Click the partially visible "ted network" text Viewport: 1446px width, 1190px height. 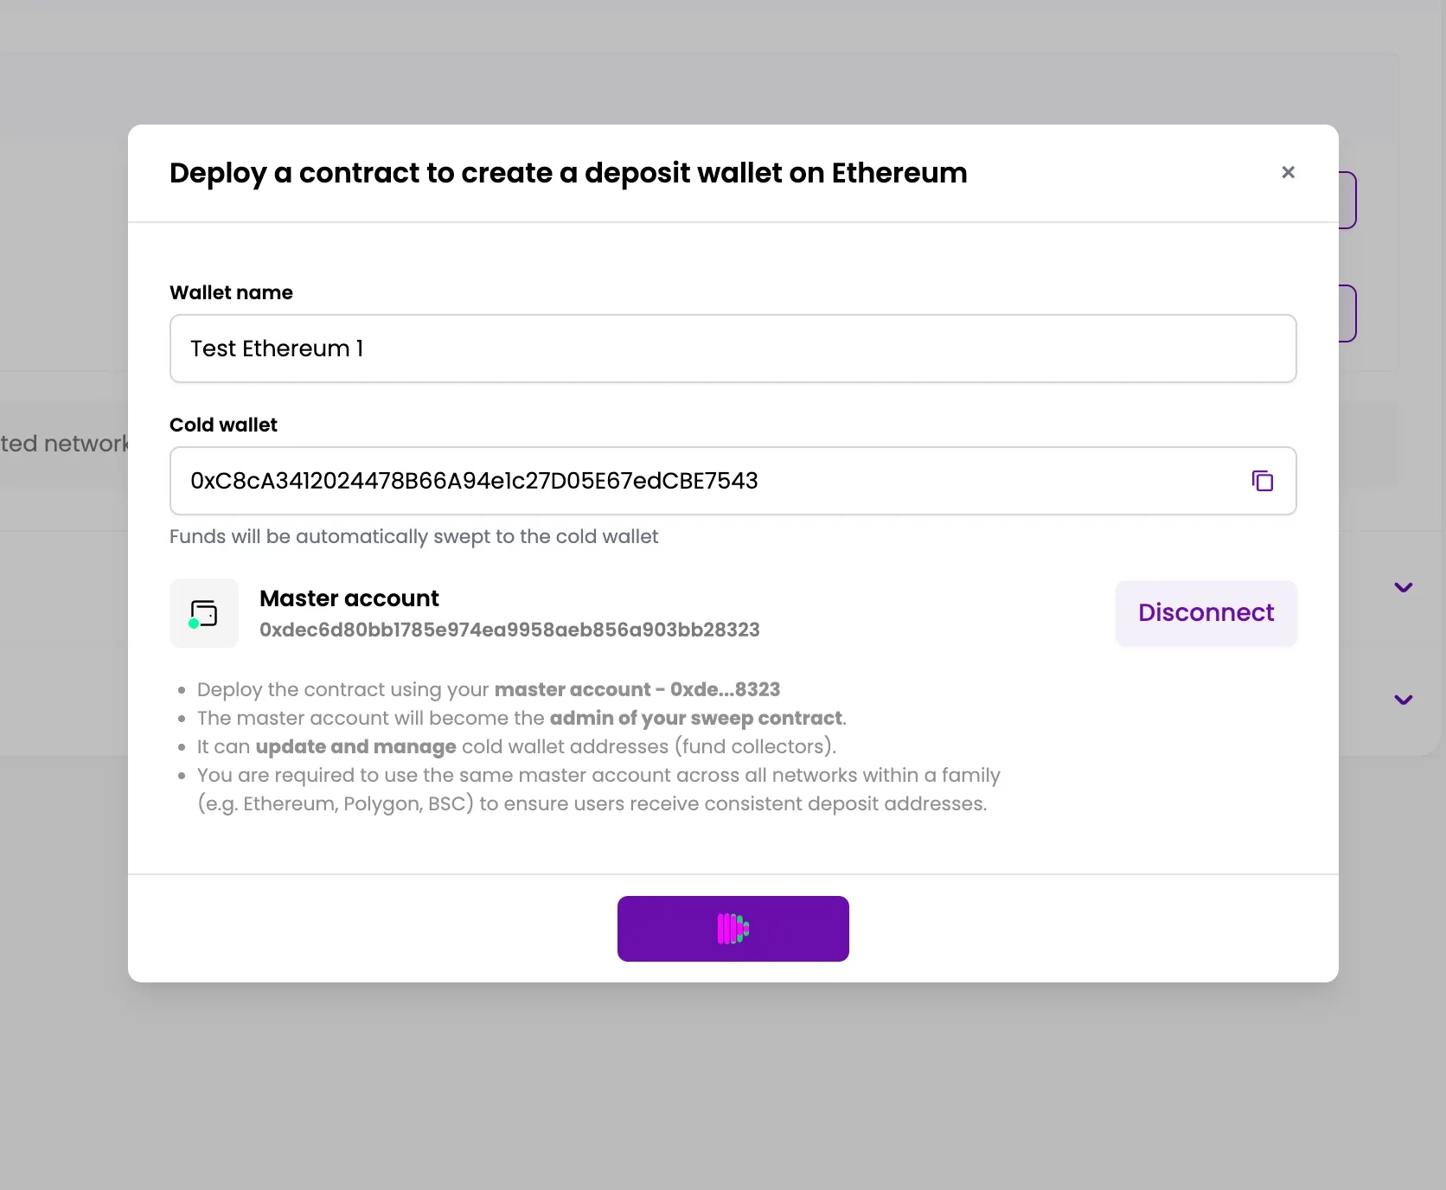64,444
